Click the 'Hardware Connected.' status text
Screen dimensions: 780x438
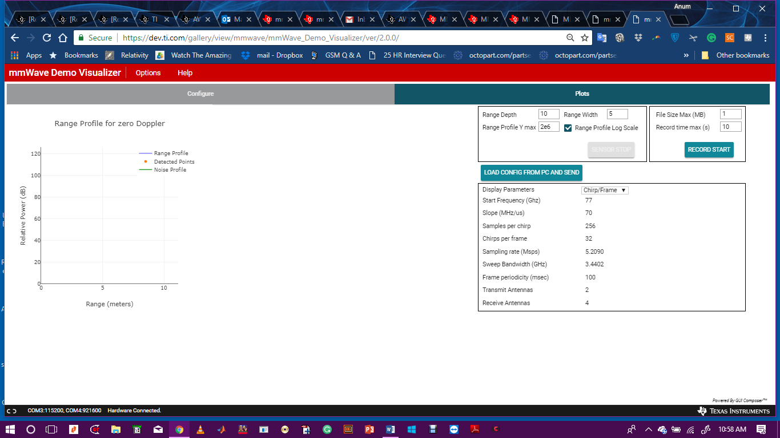click(x=134, y=411)
